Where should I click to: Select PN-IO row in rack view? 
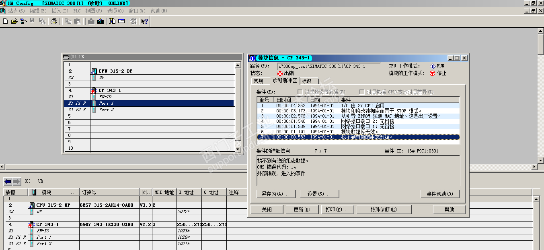click(x=149, y=97)
